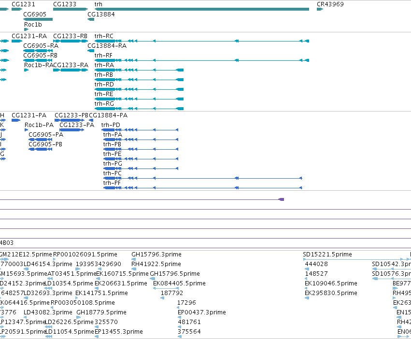Click transcript label CG1231-RA
Screen dimensions: 411x339
[29, 36]
